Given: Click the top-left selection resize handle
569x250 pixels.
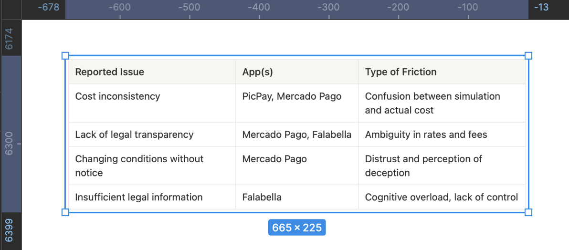Looking at the screenshot, I should (65, 56).
